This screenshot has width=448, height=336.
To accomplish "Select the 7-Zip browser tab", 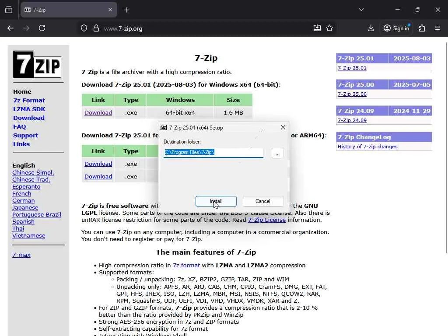I will pos(69,10).
